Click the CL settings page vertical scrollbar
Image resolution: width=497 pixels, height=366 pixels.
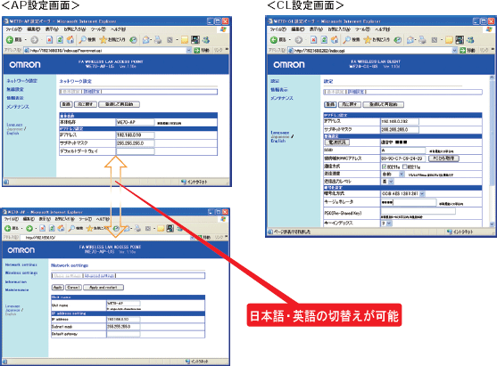492,150
